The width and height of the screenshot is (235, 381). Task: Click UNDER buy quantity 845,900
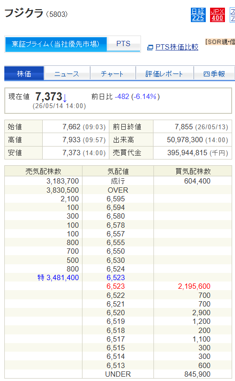[x=197, y=374]
